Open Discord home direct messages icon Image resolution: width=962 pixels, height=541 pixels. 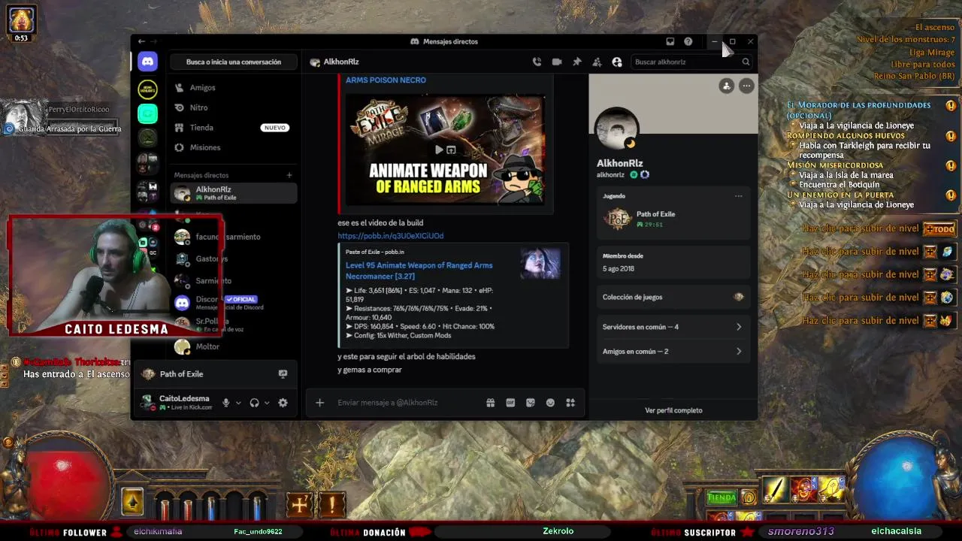coord(148,62)
